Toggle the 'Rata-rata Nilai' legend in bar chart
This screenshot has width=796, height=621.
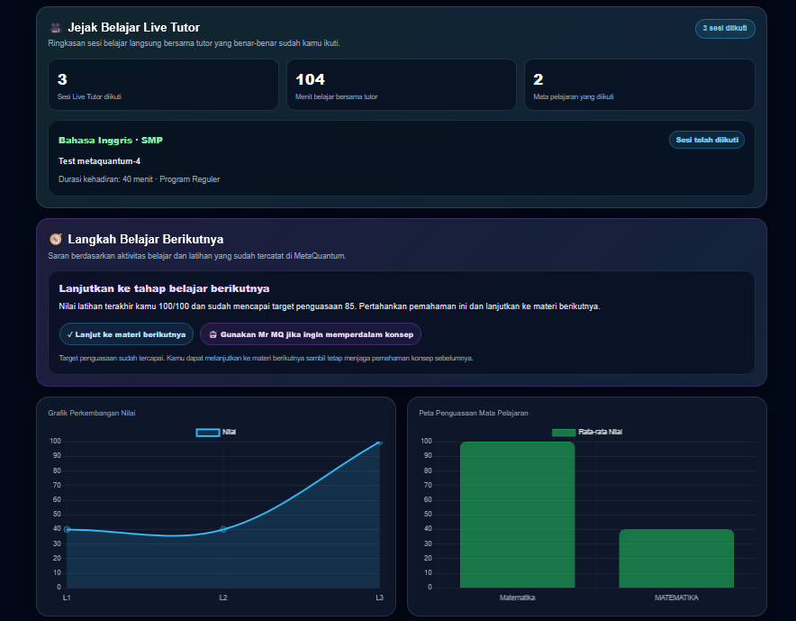(x=587, y=432)
